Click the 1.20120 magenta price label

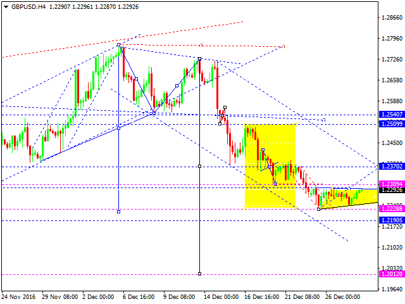pos(392,274)
